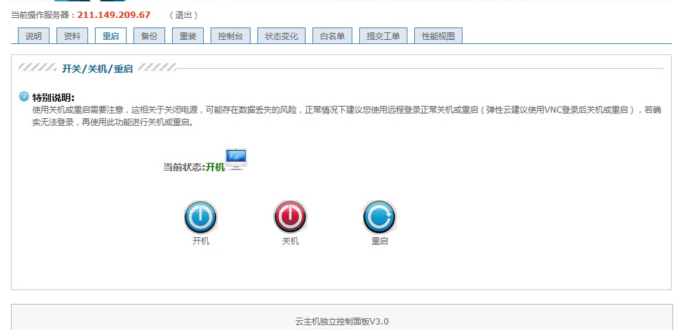The height and width of the screenshot is (330, 682).
Task: Click the 关机 label under the red icon
Action: (290, 241)
